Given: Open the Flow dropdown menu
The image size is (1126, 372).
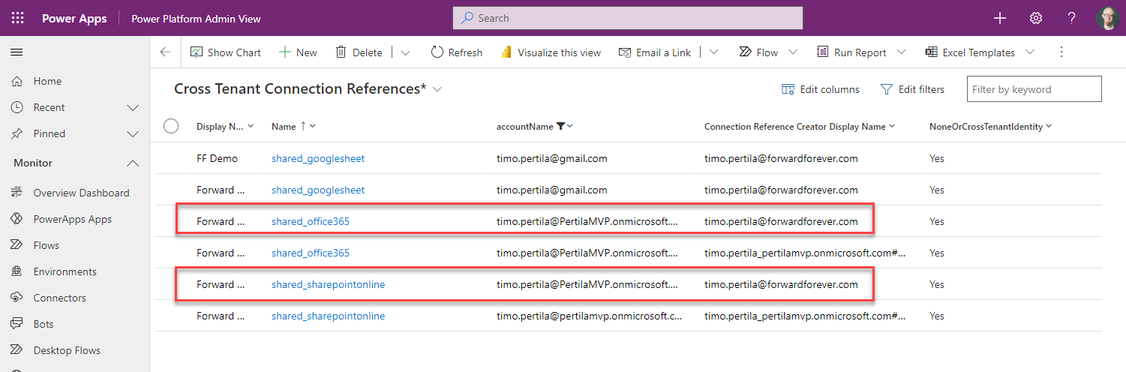Looking at the screenshot, I should click(793, 52).
